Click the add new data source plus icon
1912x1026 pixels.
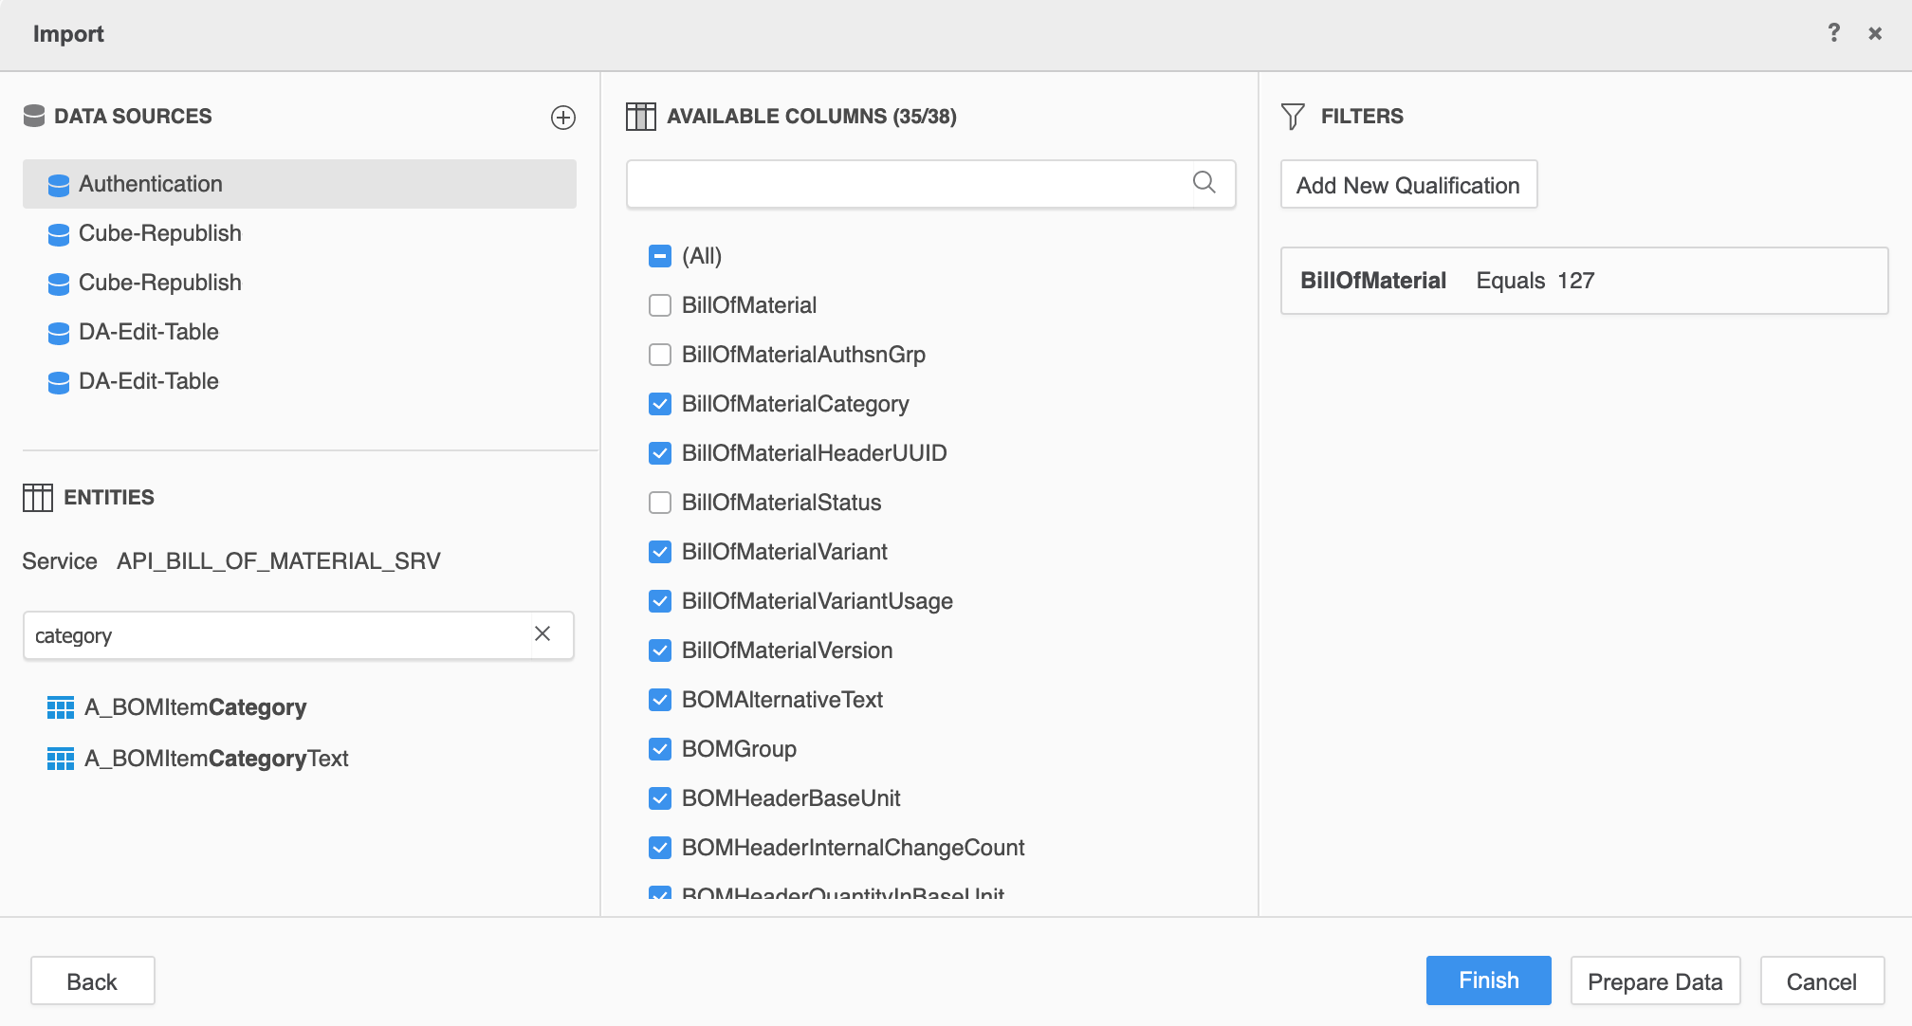[562, 118]
